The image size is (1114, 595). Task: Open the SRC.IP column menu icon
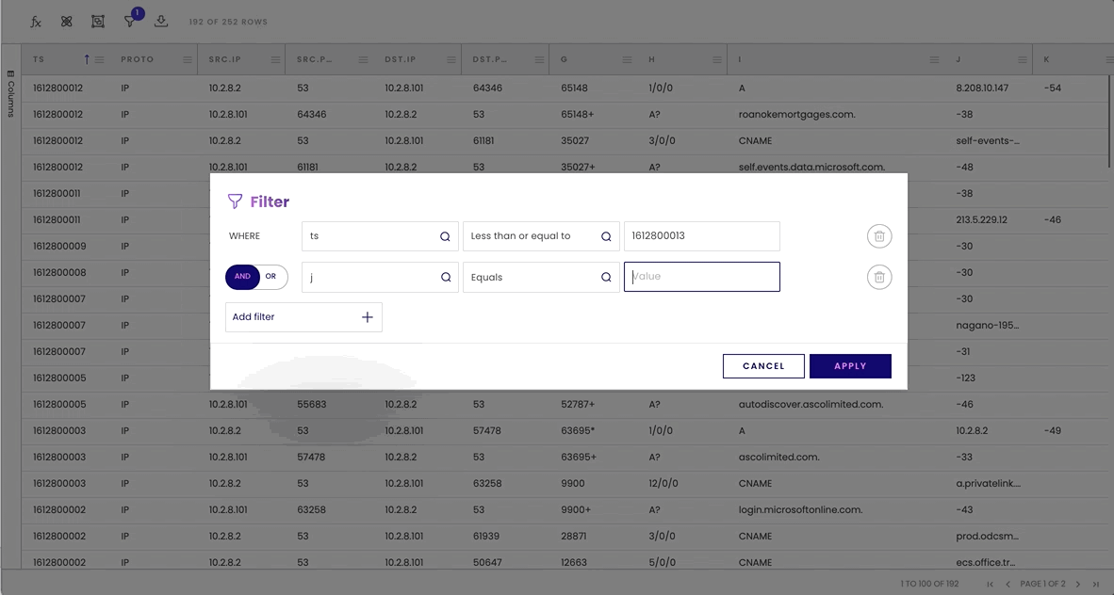tap(275, 59)
